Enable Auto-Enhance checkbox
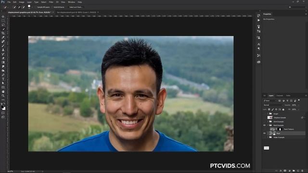Screen dimensions: 308x173 [52, 7]
